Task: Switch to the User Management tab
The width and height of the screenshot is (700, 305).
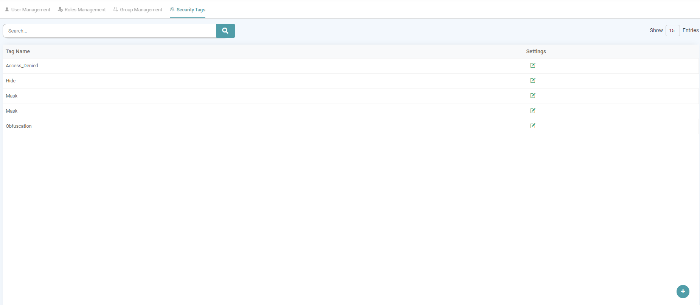Action: (30, 10)
